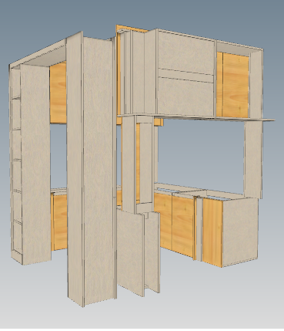Viewport: 284px width, 331px height.
Task: Select the top grey door of the upper right cabinet
Action: (x=185, y=53)
